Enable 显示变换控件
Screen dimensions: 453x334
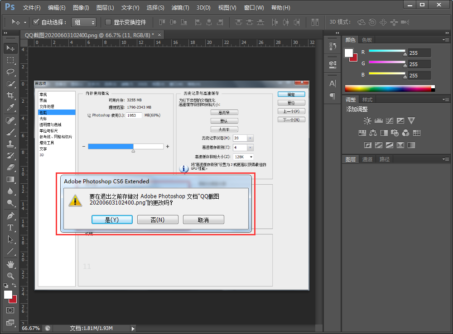109,21
